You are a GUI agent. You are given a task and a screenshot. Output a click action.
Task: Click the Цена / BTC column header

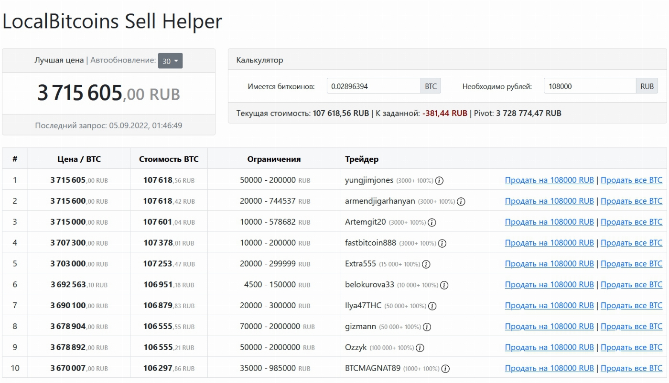click(x=79, y=159)
